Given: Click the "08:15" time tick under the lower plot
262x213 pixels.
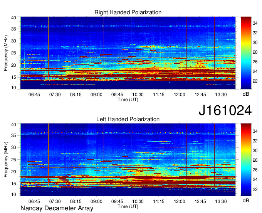Looking at the screenshot, I should (x=76, y=201).
